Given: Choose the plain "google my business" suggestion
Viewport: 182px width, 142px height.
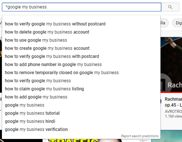Looking at the screenshot, I should pos(81,105).
